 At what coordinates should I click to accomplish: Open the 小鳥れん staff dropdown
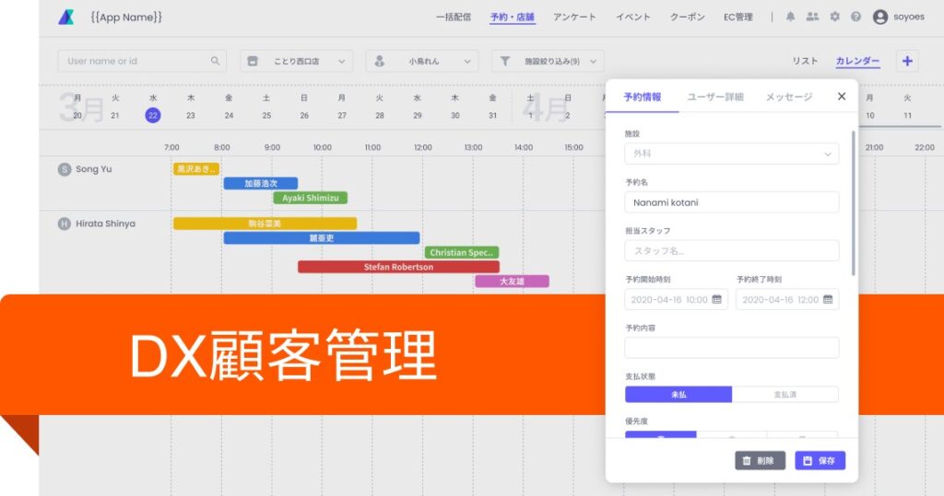click(x=422, y=61)
